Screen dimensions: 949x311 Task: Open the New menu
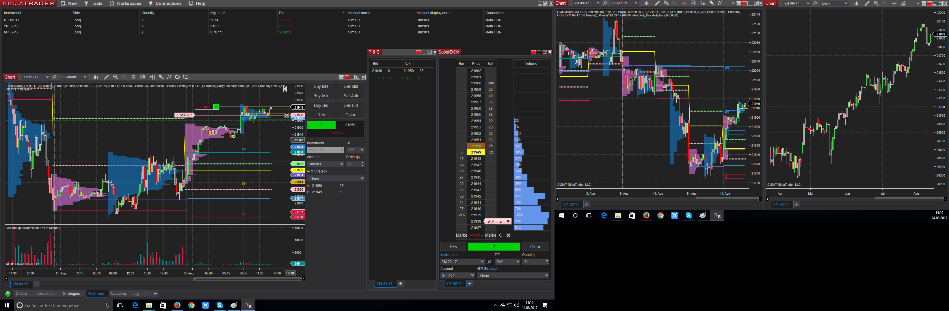(x=69, y=3)
